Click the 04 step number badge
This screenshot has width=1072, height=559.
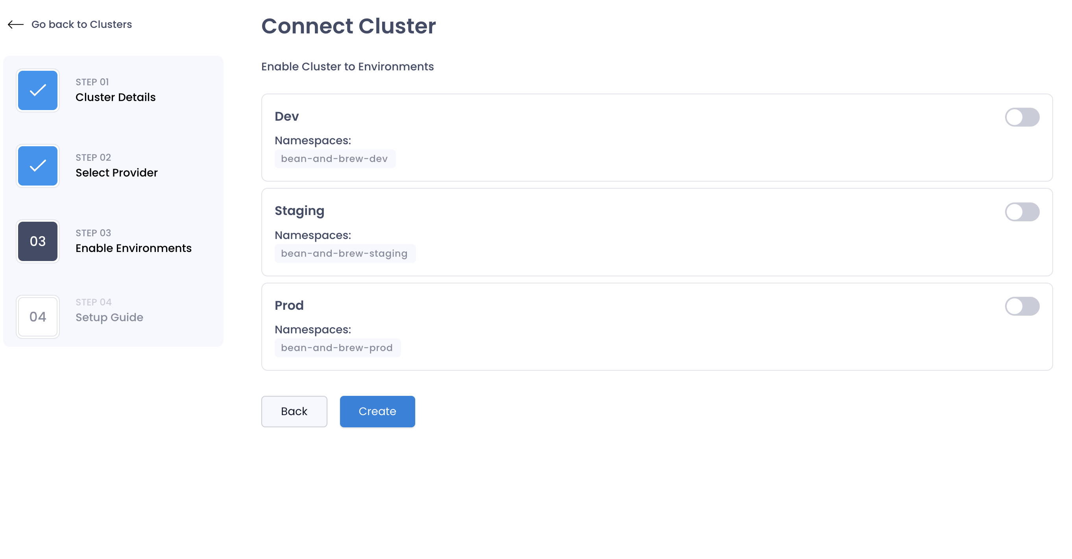(38, 317)
